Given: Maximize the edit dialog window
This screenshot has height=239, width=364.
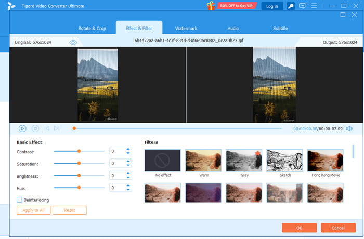Looking at the screenshot, I should point(343,15).
